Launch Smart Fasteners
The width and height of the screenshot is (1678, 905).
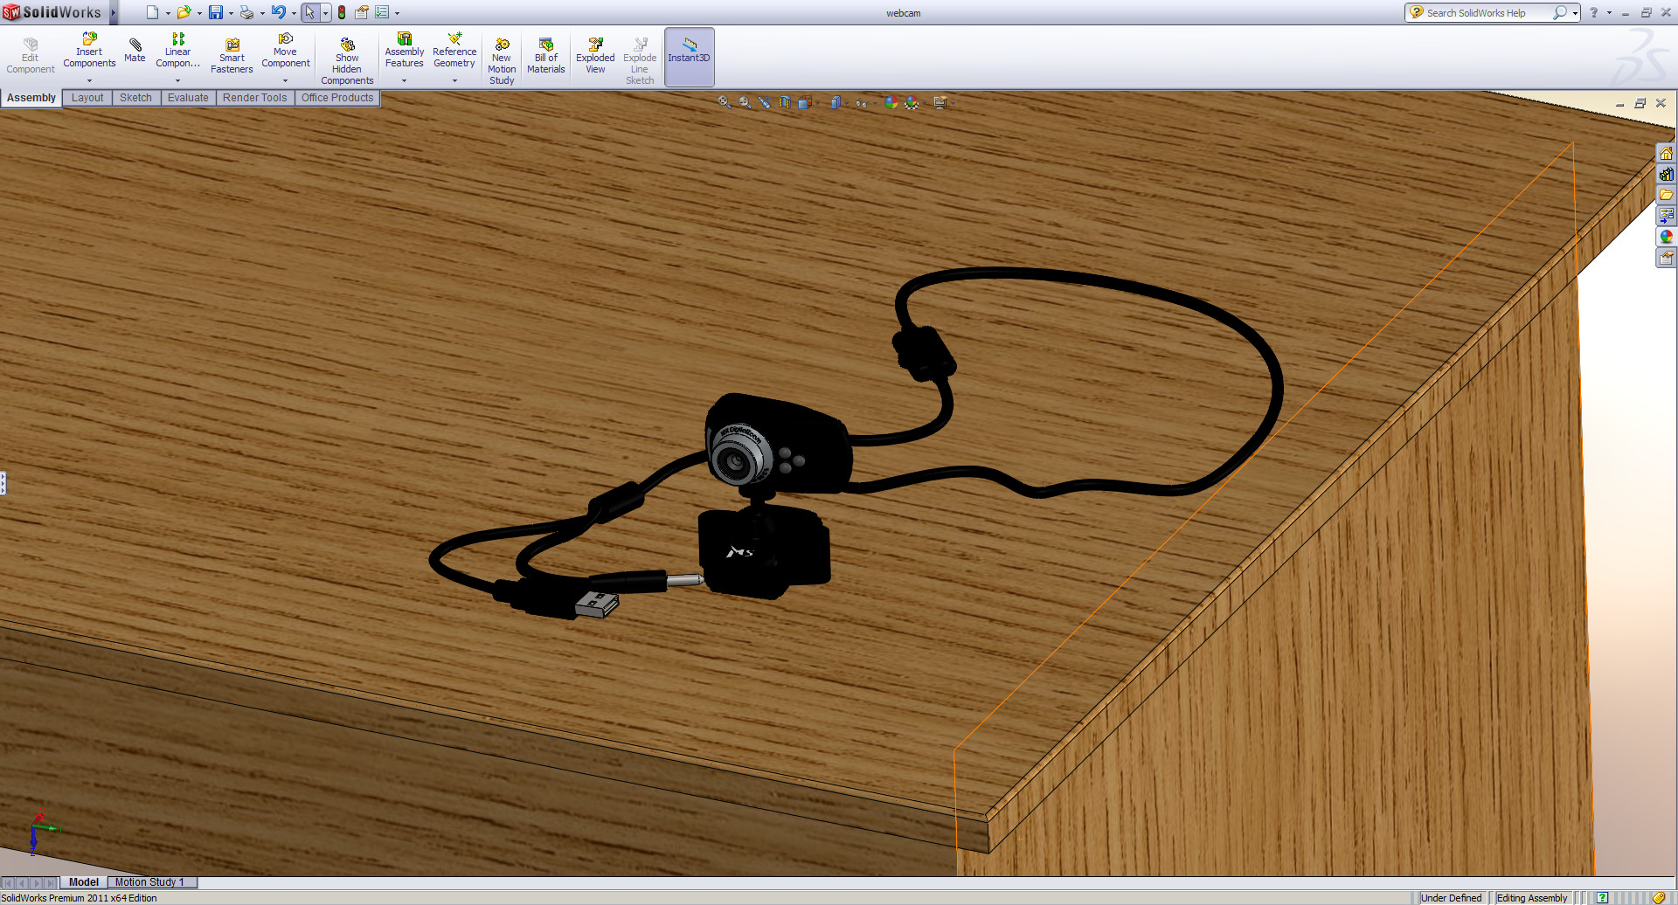[x=232, y=56]
